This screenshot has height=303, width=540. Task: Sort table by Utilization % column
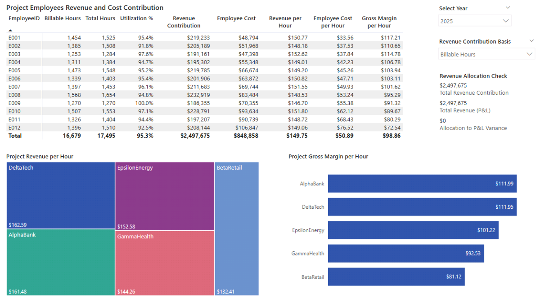click(x=136, y=18)
